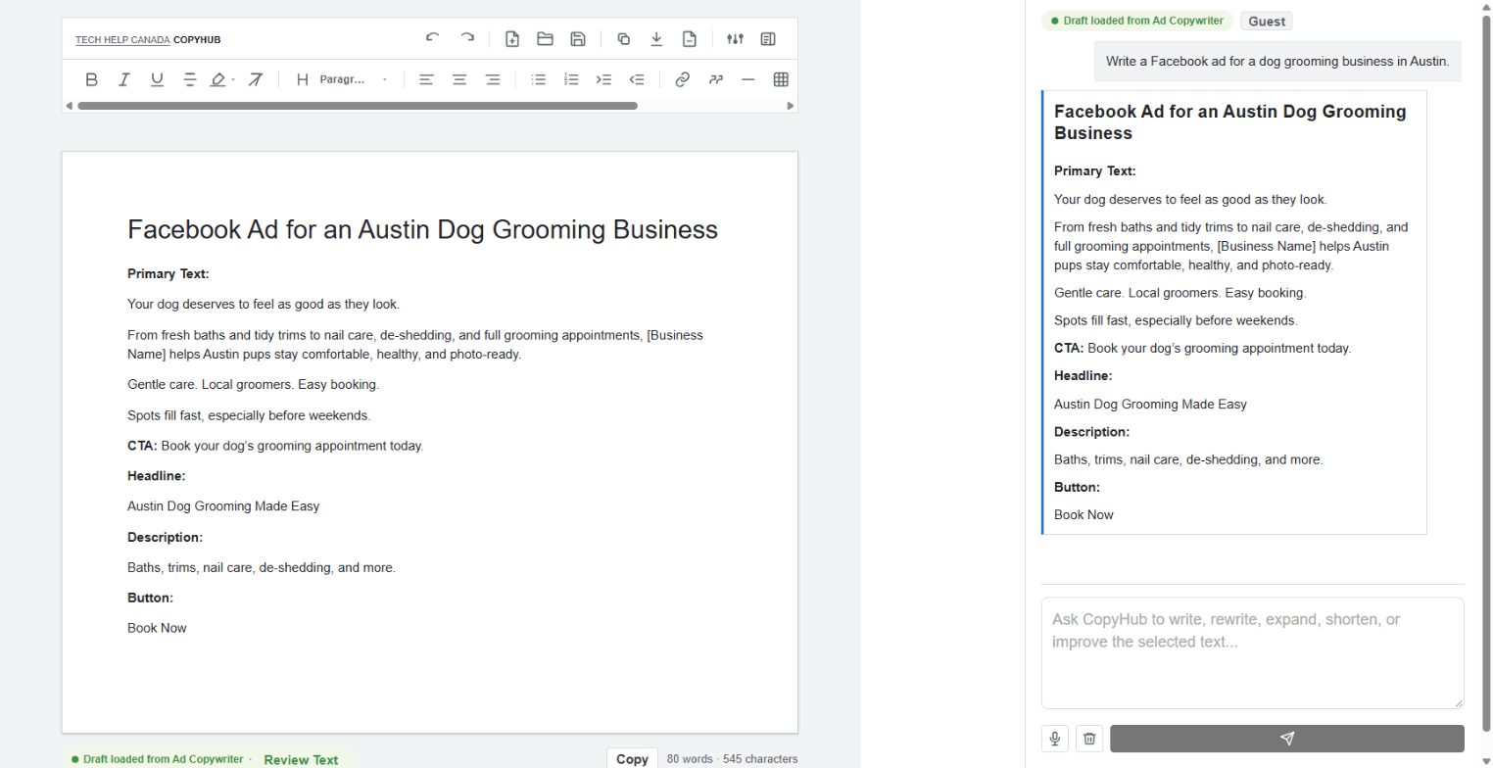This screenshot has width=1493, height=768.
Task: Create a new document with the plus-file icon
Action: 512,39
